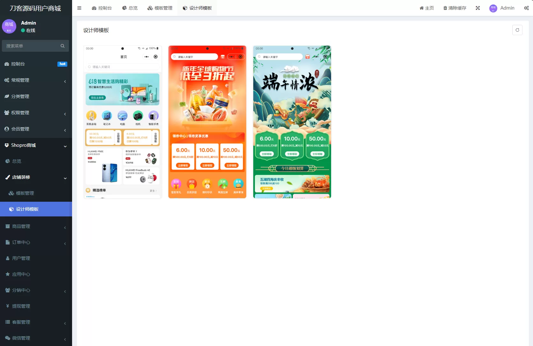
Task: Click the Admin avatar icon
Action: tap(493, 8)
